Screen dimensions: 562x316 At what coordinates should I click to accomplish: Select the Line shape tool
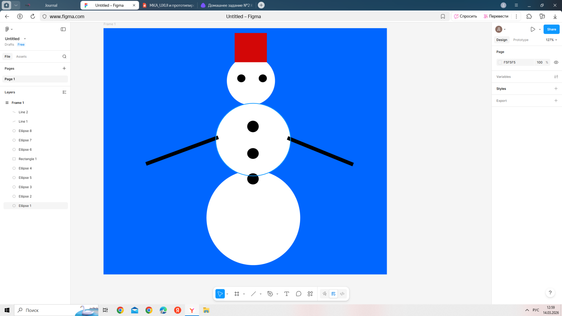253,294
